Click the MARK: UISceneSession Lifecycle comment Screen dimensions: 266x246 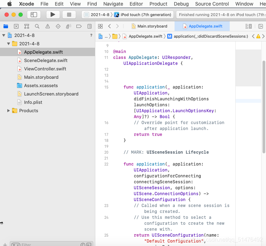tap(166, 152)
